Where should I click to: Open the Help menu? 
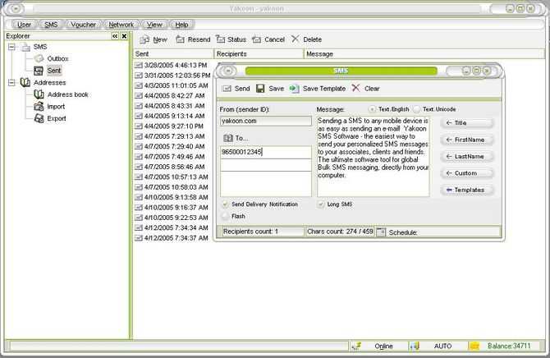pos(181,25)
